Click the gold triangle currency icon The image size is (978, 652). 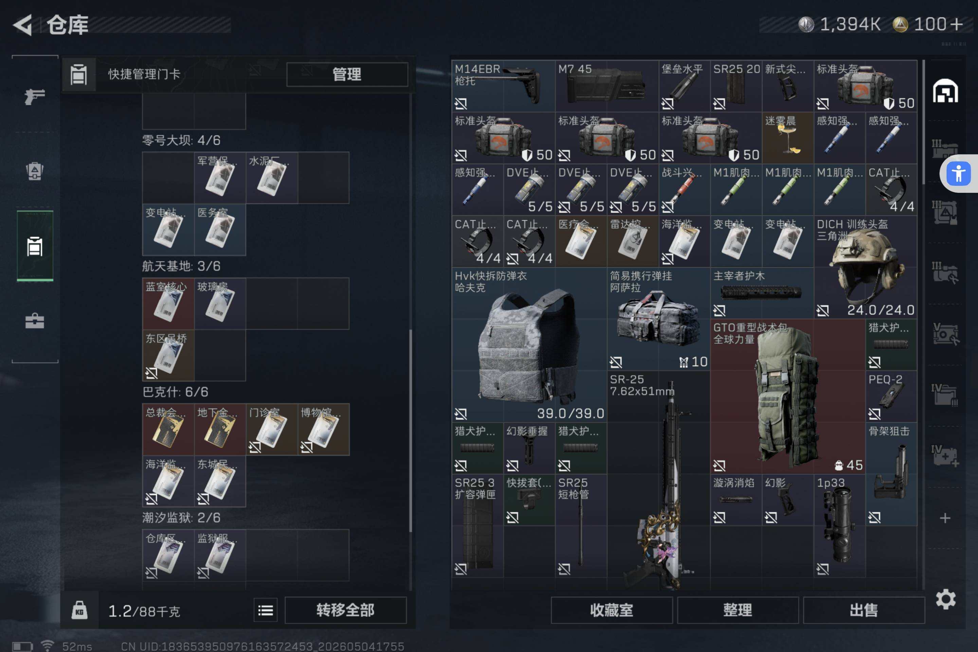tap(900, 24)
